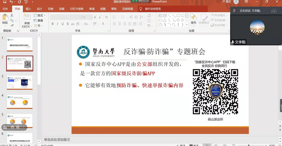Viewport: 282px width, 146px height.
Task: Select slide 1 thumbnail
Action: pos(20,44)
